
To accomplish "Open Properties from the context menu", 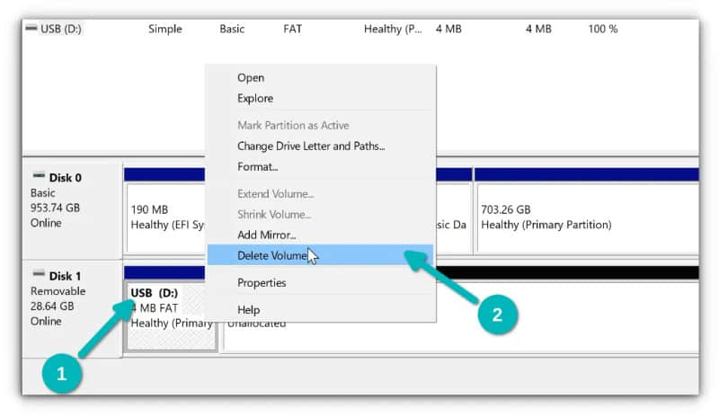I will coord(262,282).
